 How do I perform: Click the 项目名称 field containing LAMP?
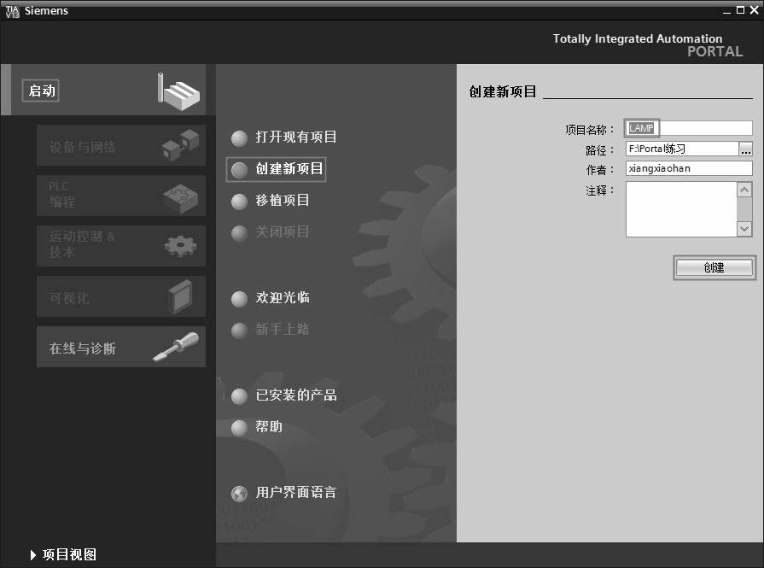pos(688,128)
